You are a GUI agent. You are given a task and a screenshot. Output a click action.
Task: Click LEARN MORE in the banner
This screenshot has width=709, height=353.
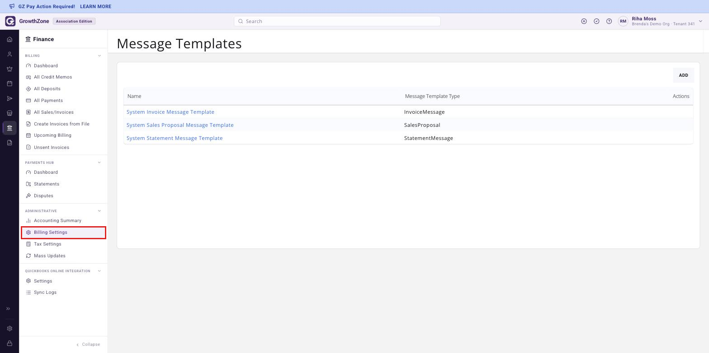point(95,6)
